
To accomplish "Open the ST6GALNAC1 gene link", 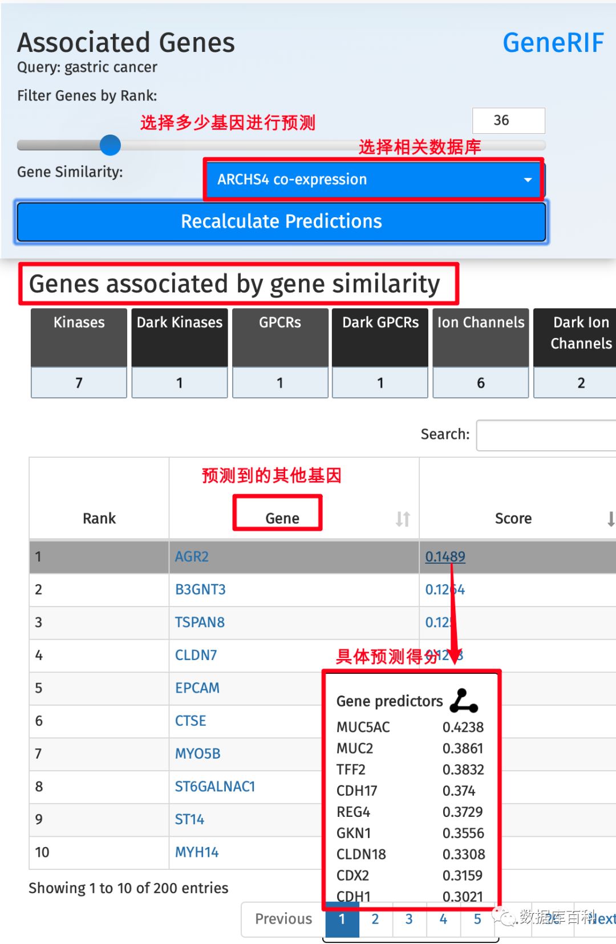I will [x=214, y=786].
